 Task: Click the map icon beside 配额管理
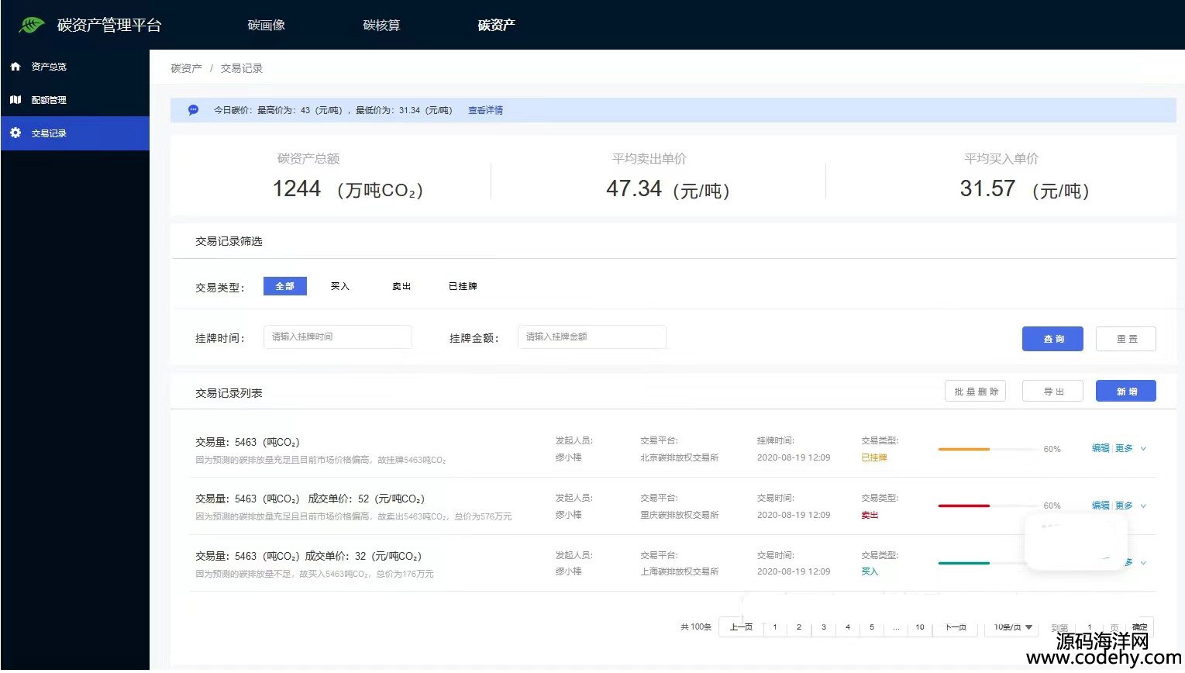(x=16, y=100)
